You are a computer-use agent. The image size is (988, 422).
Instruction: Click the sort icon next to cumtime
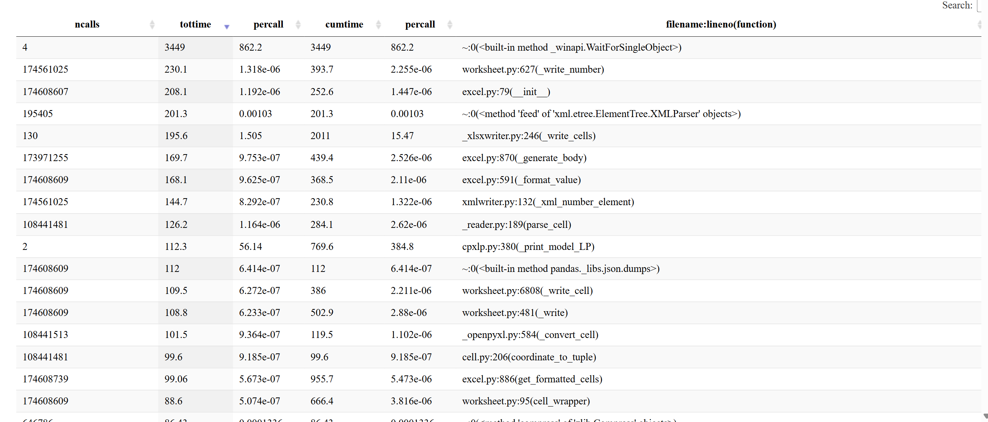pyautogui.click(x=378, y=25)
